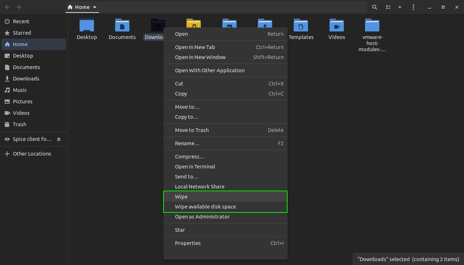Select Move to Trash in the menu
This screenshot has height=265, width=464.
(x=192, y=130)
